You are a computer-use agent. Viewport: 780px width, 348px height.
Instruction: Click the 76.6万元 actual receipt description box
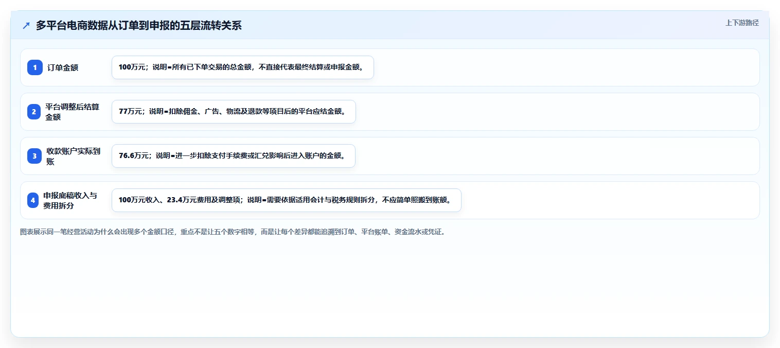click(x=234, y=156)
